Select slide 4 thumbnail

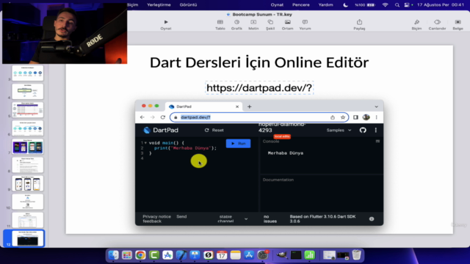coord(28,91)
